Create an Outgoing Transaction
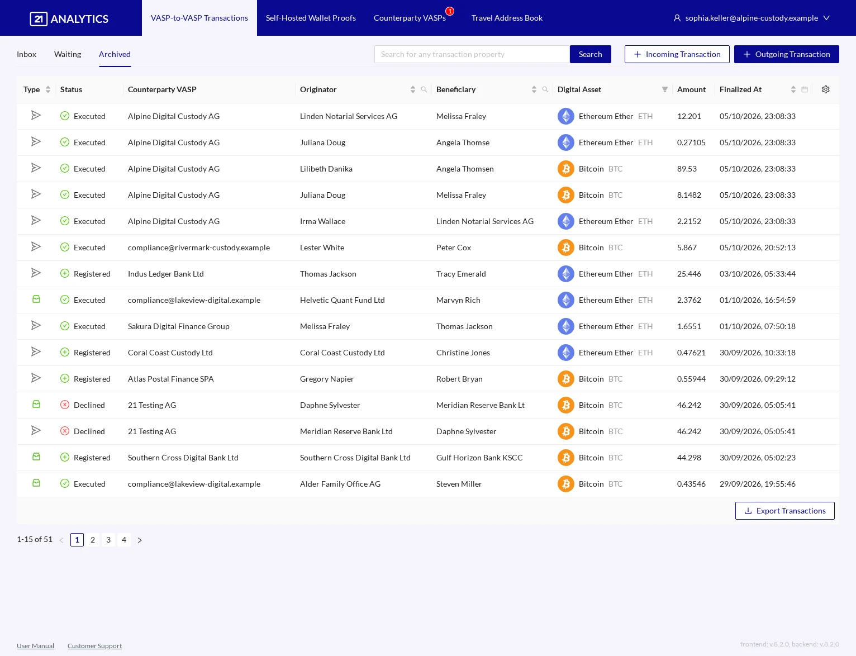 pyautogui.click(x=787, y=54)
